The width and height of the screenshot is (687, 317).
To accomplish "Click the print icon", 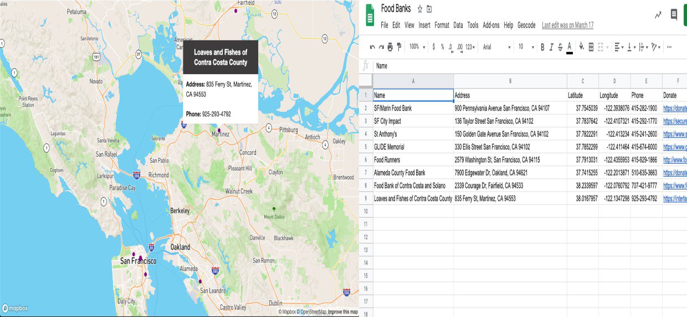I will 390,47.
